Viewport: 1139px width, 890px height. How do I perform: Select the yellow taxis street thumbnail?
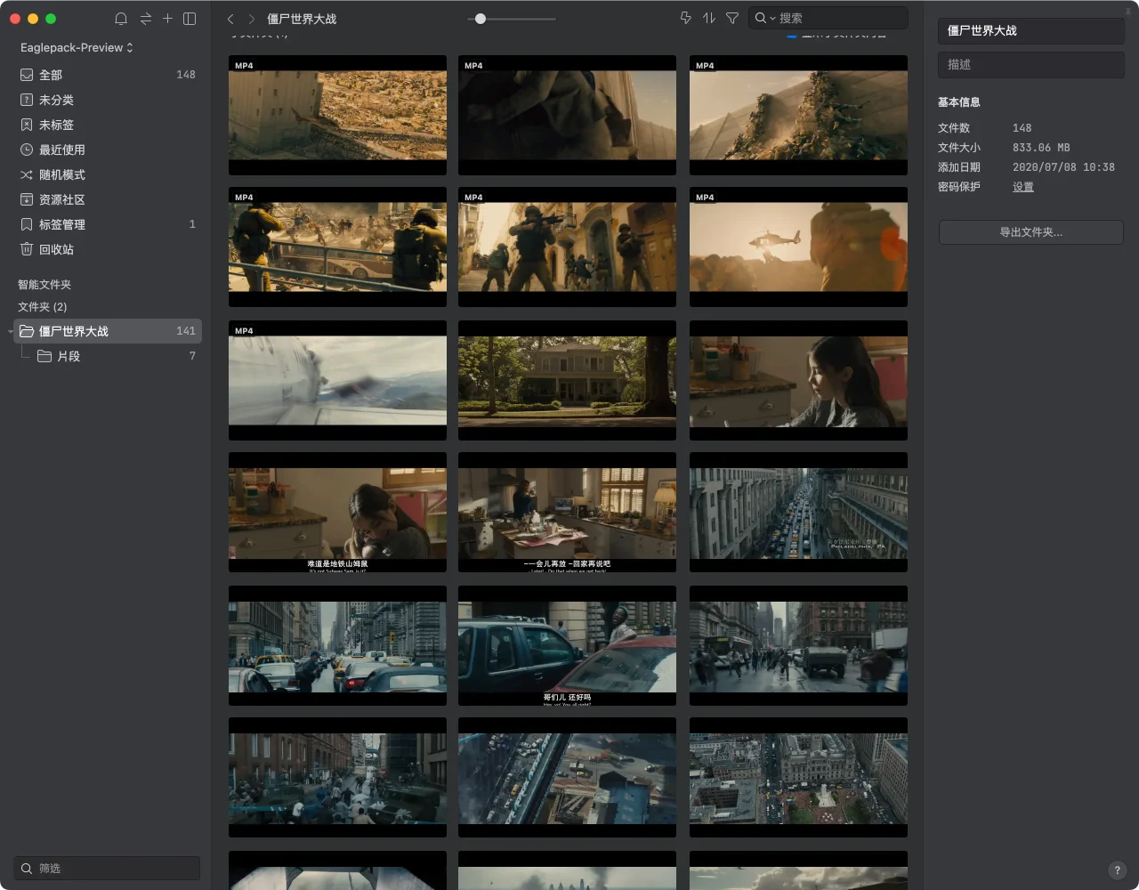337,645
